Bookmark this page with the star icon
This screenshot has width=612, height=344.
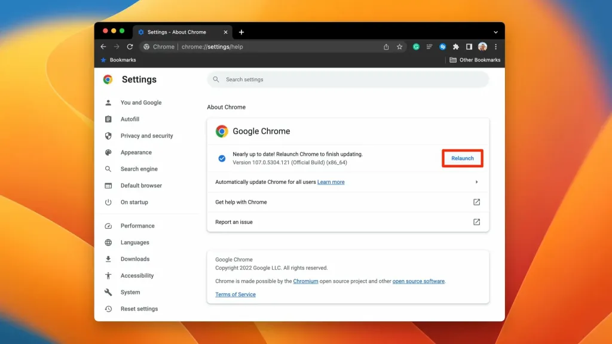[x=399, y=46]
